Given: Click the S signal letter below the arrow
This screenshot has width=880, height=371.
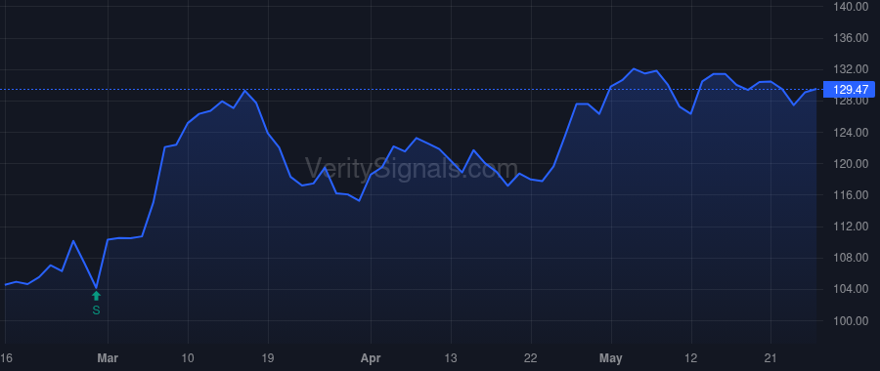Looking at the screenshot, I should tap(96, 309).
